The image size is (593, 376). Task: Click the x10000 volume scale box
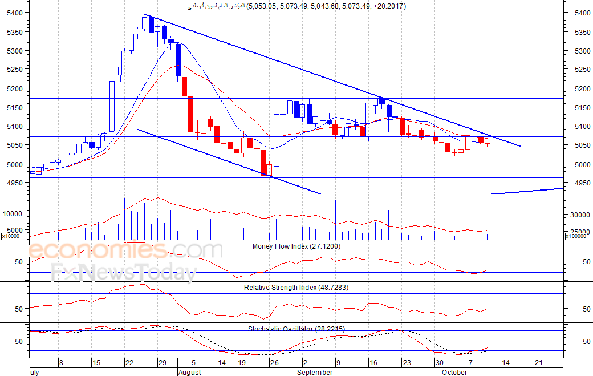pyautogui.click(x=11, y=236)
